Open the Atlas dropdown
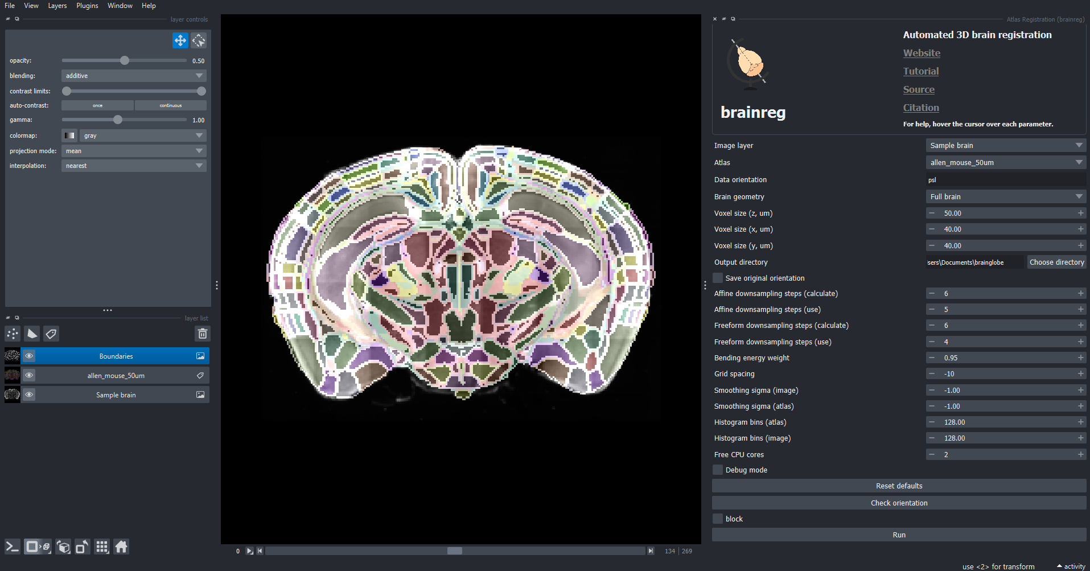The height and width of the screenshot is (571, 1090). pyautogui.click(x=1006, y=162)
